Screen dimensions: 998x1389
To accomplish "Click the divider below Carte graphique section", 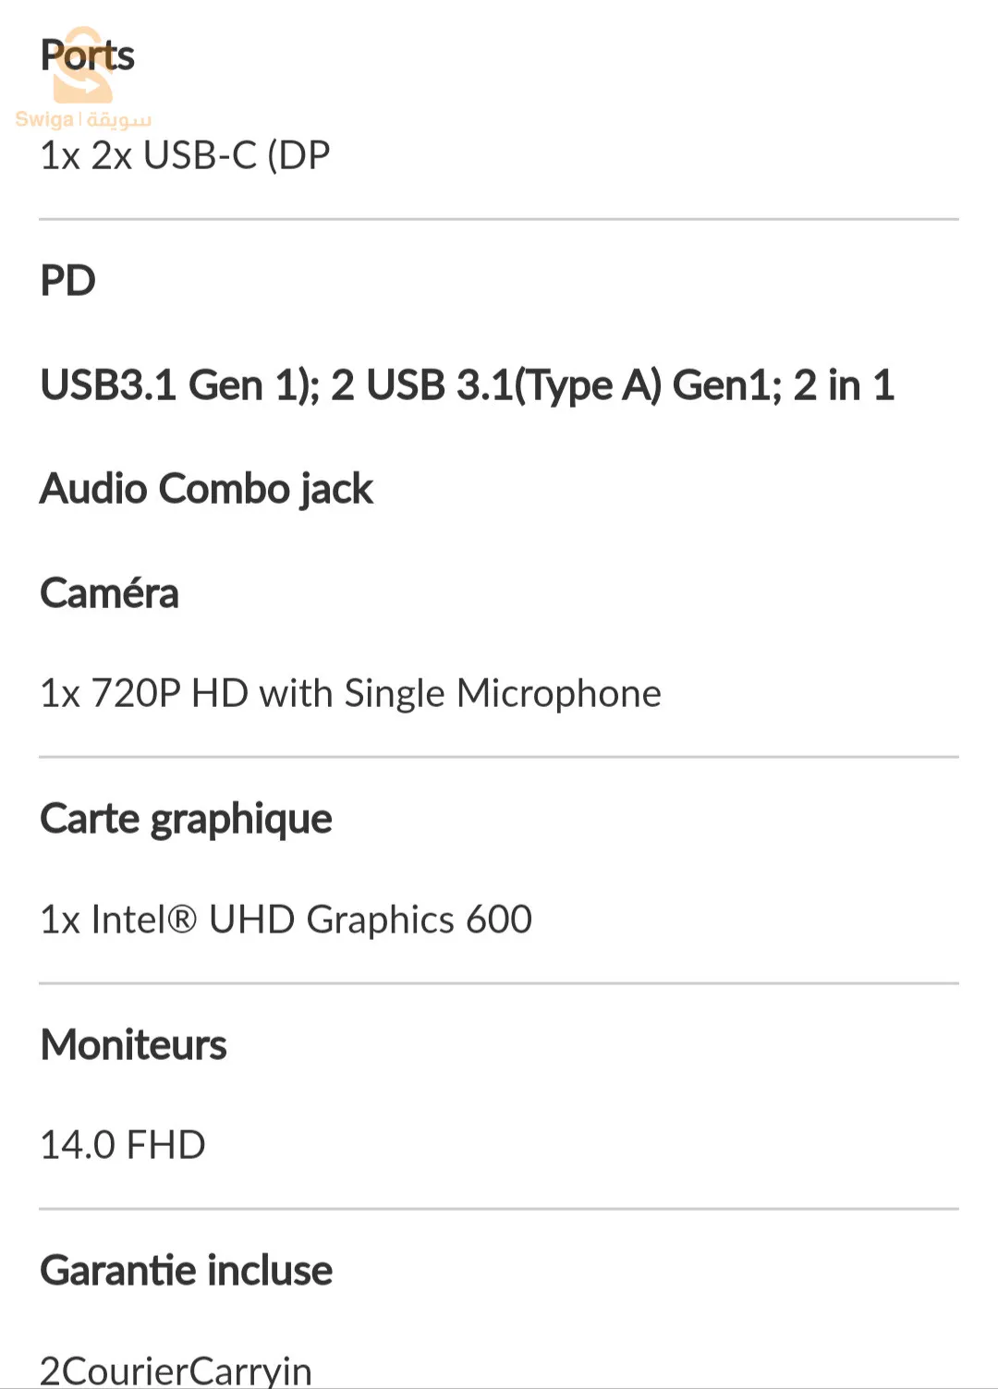I will click(x=499, y=983).
